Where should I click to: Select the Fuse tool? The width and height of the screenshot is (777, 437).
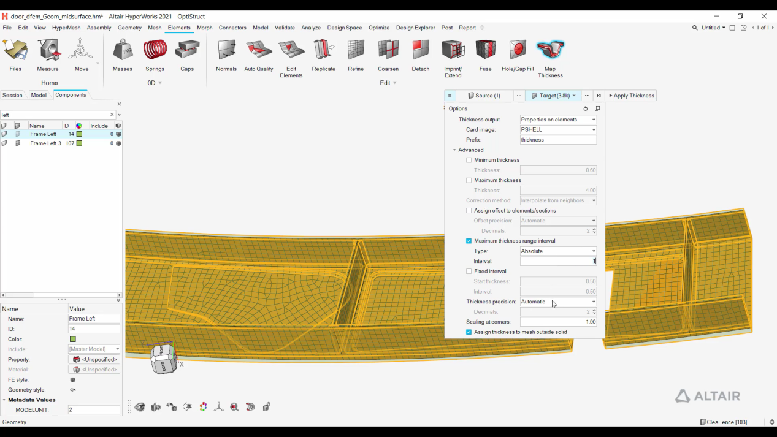click(x=486, y=55)
